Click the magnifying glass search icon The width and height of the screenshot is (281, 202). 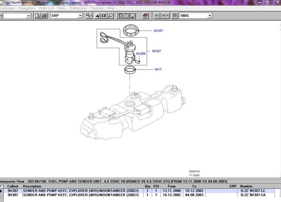[x=110, y=16]
